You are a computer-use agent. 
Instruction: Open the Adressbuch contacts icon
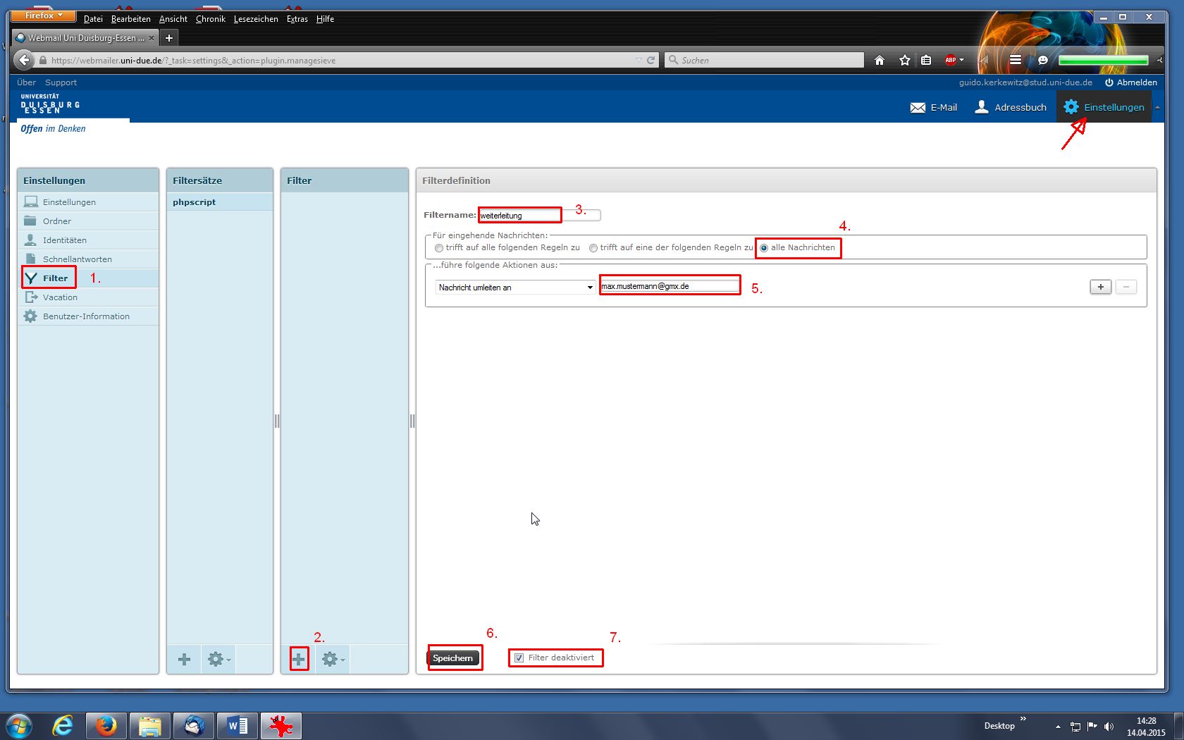[x=981, y=107]
